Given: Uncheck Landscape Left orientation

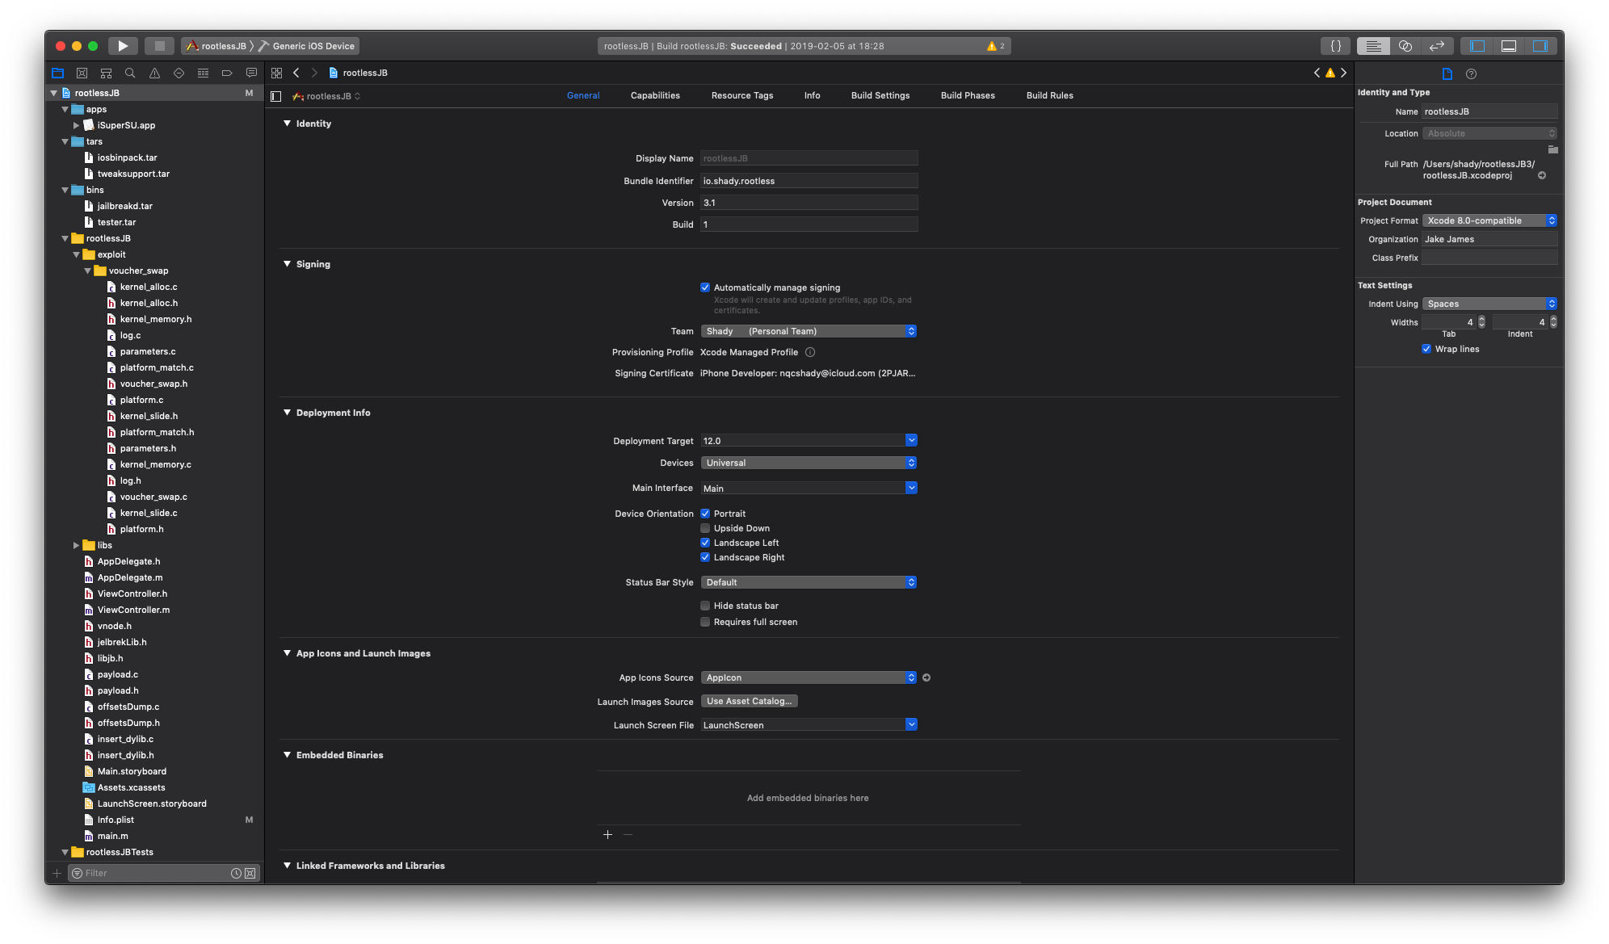Looking at the screenshot, I should tap(705, 543).
